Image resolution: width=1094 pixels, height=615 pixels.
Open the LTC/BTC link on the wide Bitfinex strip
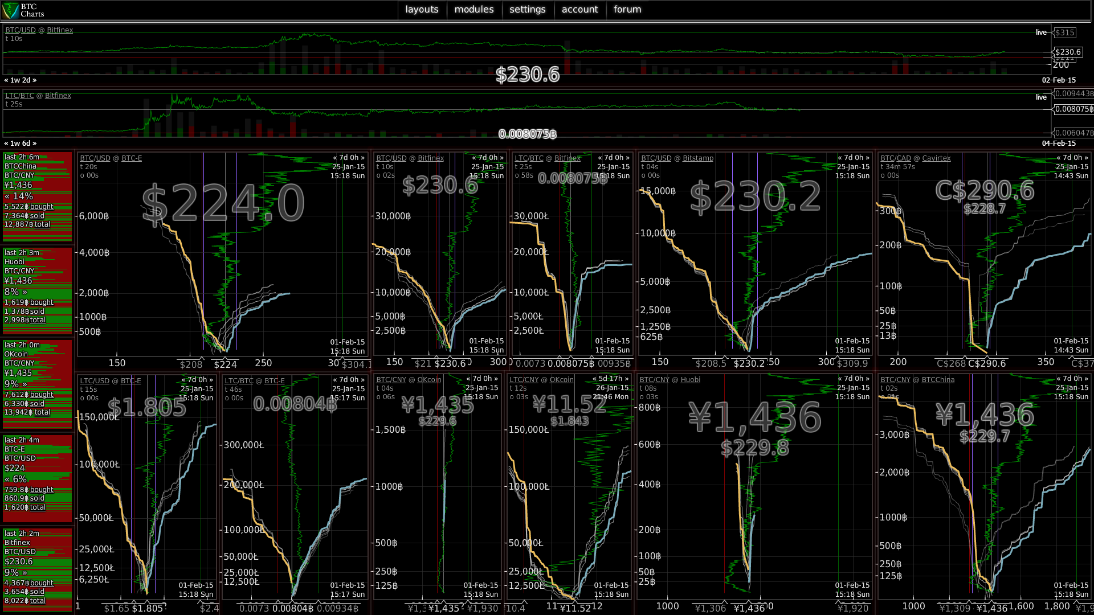20,96
